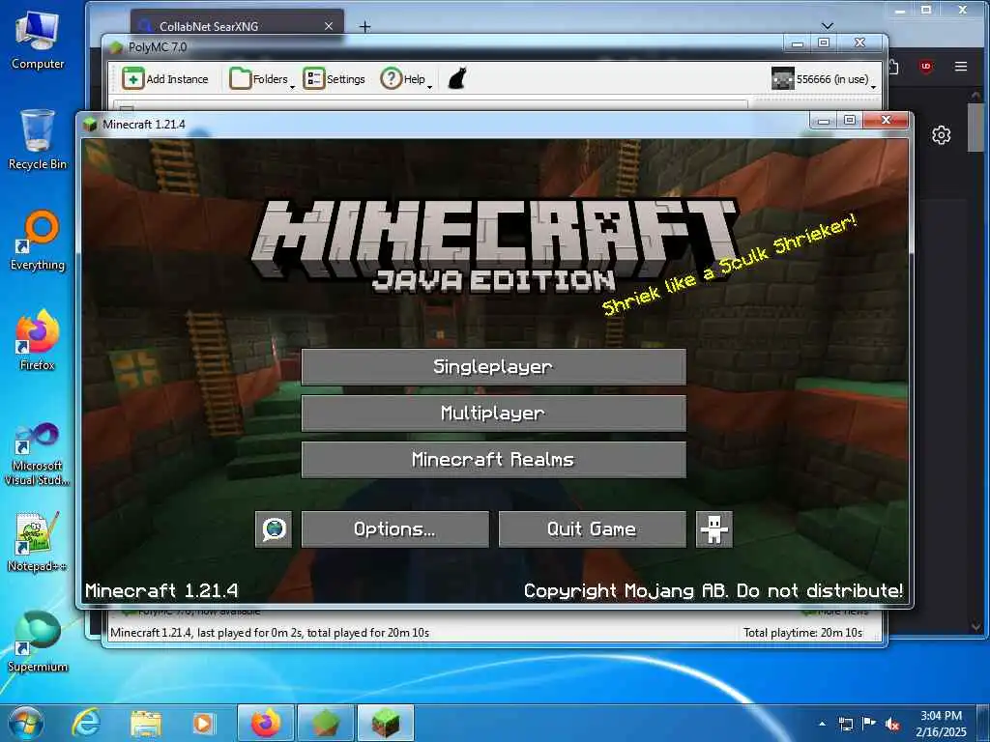The height and width of the screenshot is (742, 990).
Task: Click the browser page scrollbar
Action: [976, 127]
